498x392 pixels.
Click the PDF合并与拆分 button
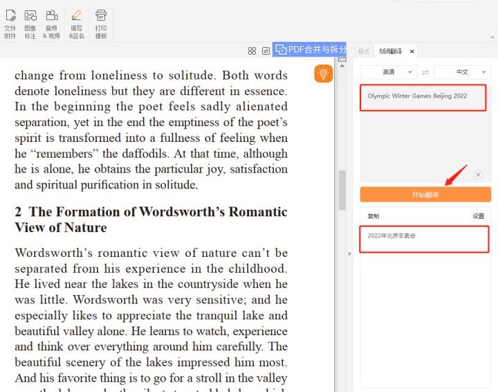[x=310, y=49]
